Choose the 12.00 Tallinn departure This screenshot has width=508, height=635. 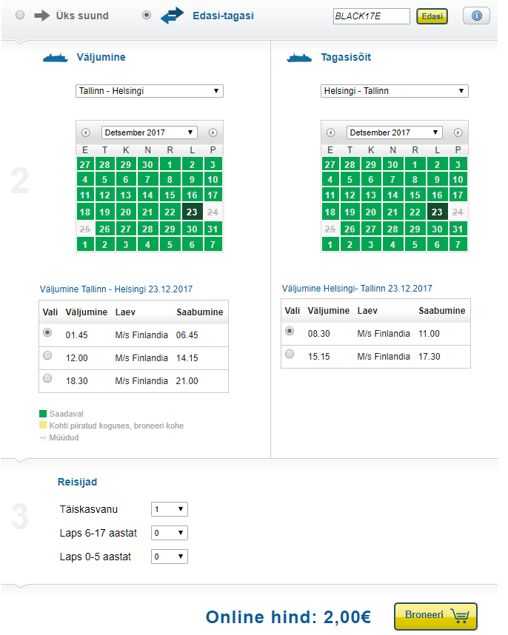pyautogui.click(x=47, y=355)
